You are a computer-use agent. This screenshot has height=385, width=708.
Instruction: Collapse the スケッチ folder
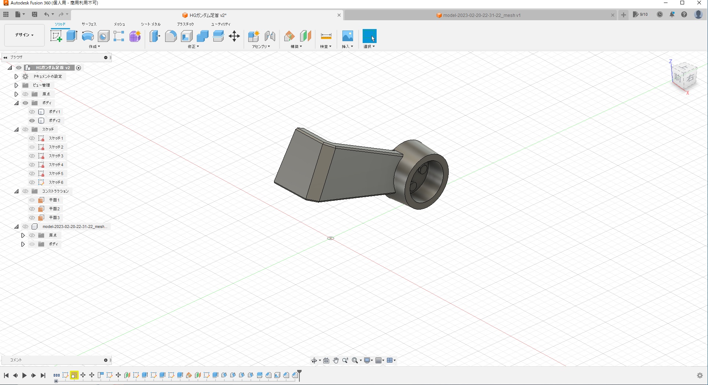16,129
